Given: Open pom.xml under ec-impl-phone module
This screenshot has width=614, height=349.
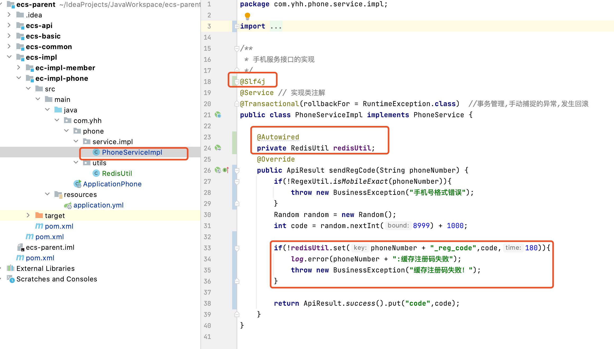Looking at the screenshot, I should [x=59, y=226].
